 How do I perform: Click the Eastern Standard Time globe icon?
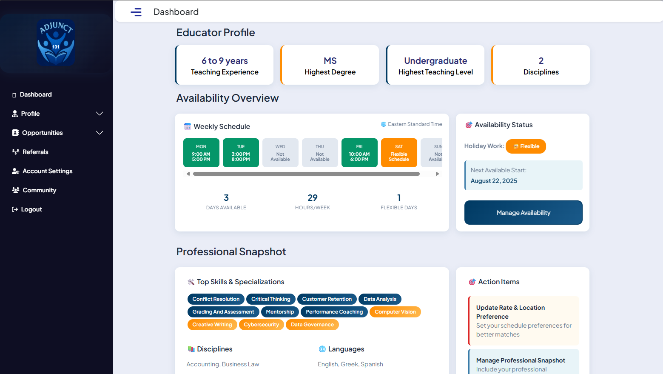[x=384, y=124]
